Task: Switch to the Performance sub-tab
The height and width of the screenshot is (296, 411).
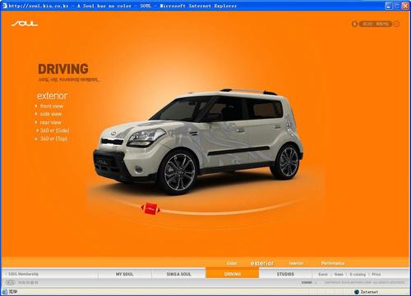Action: pyautogui.click(x=333, y=263)
